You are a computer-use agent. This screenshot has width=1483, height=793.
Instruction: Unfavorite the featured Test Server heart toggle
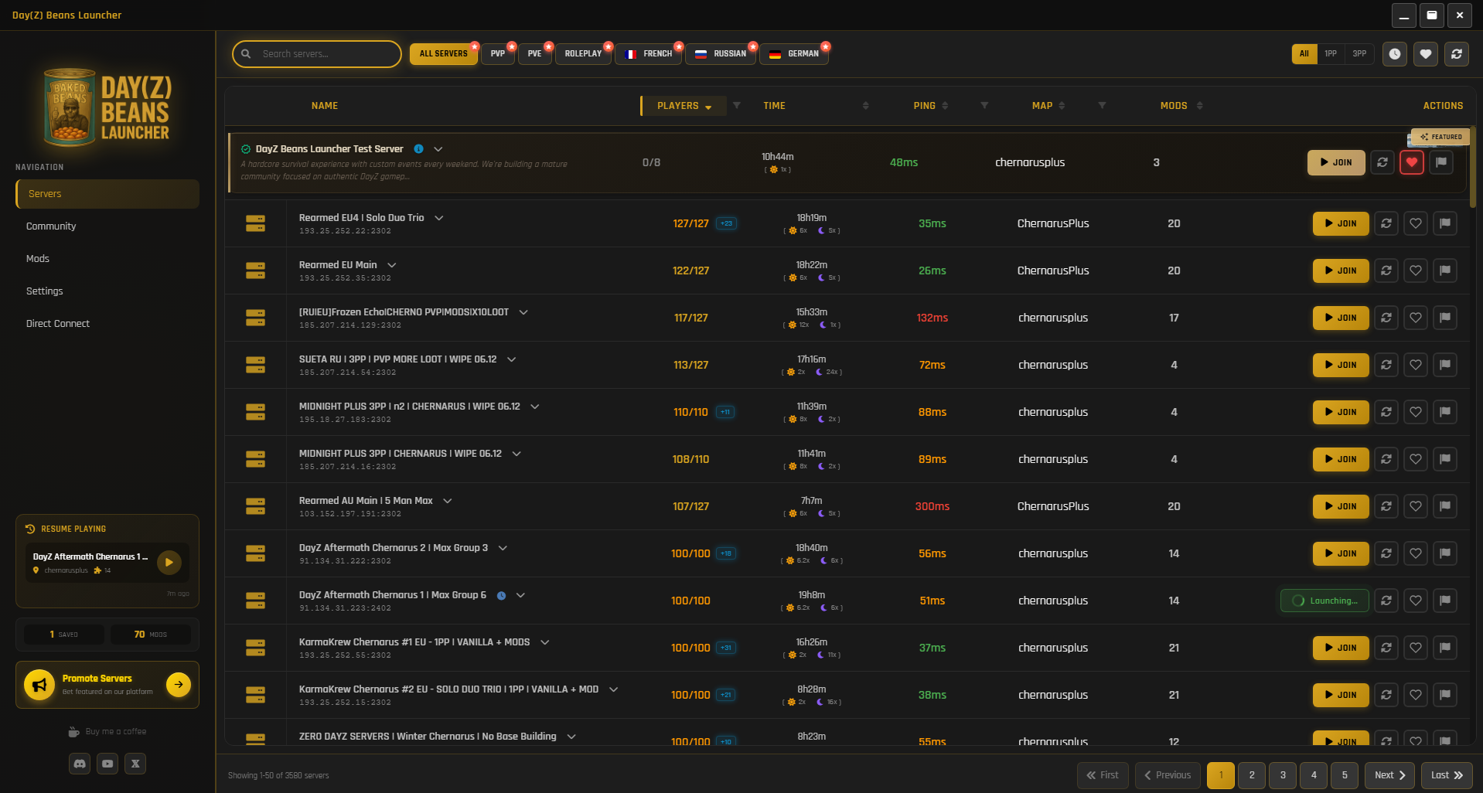(x=1412, y=162)
